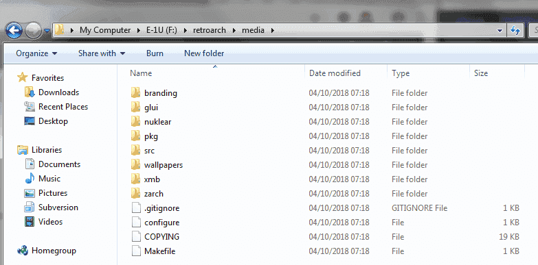Open Homegroup label in navigation pane
This screenshot has width=538, height=265.
(54, 251)
